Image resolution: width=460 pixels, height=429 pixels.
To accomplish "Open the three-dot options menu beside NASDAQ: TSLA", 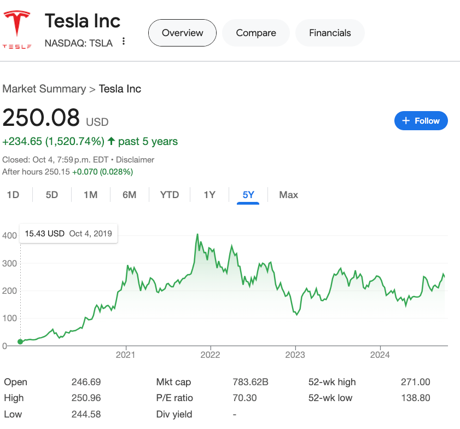I will pyautogui.click(x=124, y=42).
